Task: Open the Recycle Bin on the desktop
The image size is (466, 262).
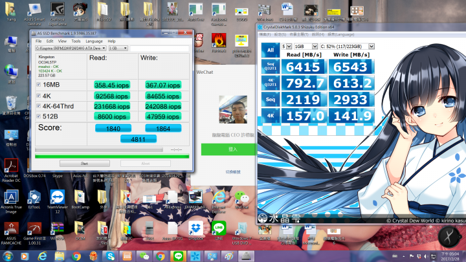Action: click(x=11, y=105)
